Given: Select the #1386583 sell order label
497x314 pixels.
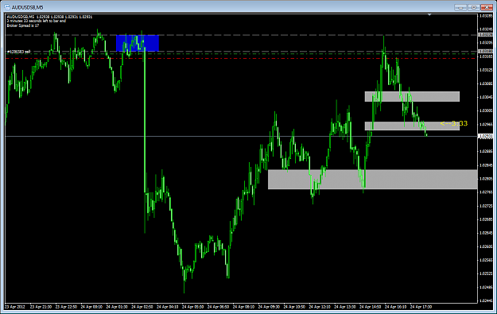Looking at the screenshot, I should click(x=19, y=52).
